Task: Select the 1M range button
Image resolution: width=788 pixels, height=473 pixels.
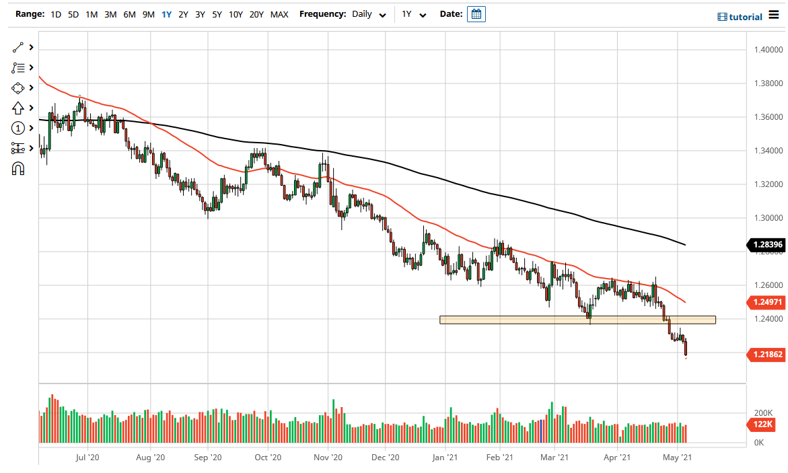Action: (92, 13)
